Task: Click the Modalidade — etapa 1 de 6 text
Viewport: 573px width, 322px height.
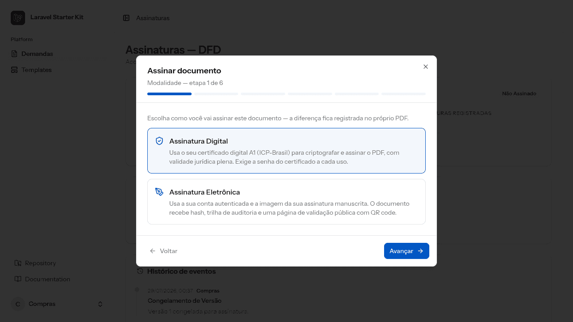Action: pos(185,83)
